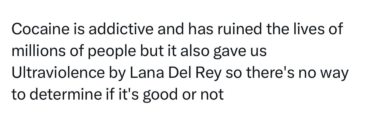Click the name "Lana" in third line

pos(144,73)
